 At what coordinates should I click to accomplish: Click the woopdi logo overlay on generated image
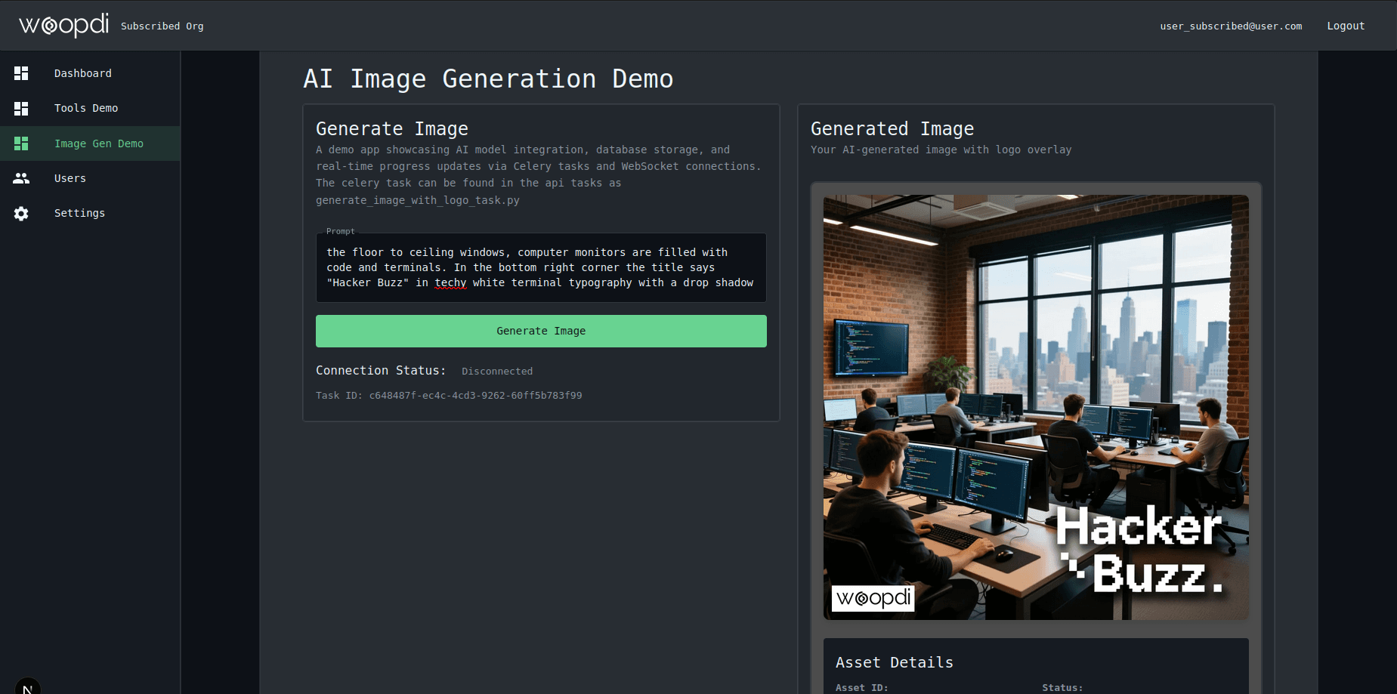[873, 598]
